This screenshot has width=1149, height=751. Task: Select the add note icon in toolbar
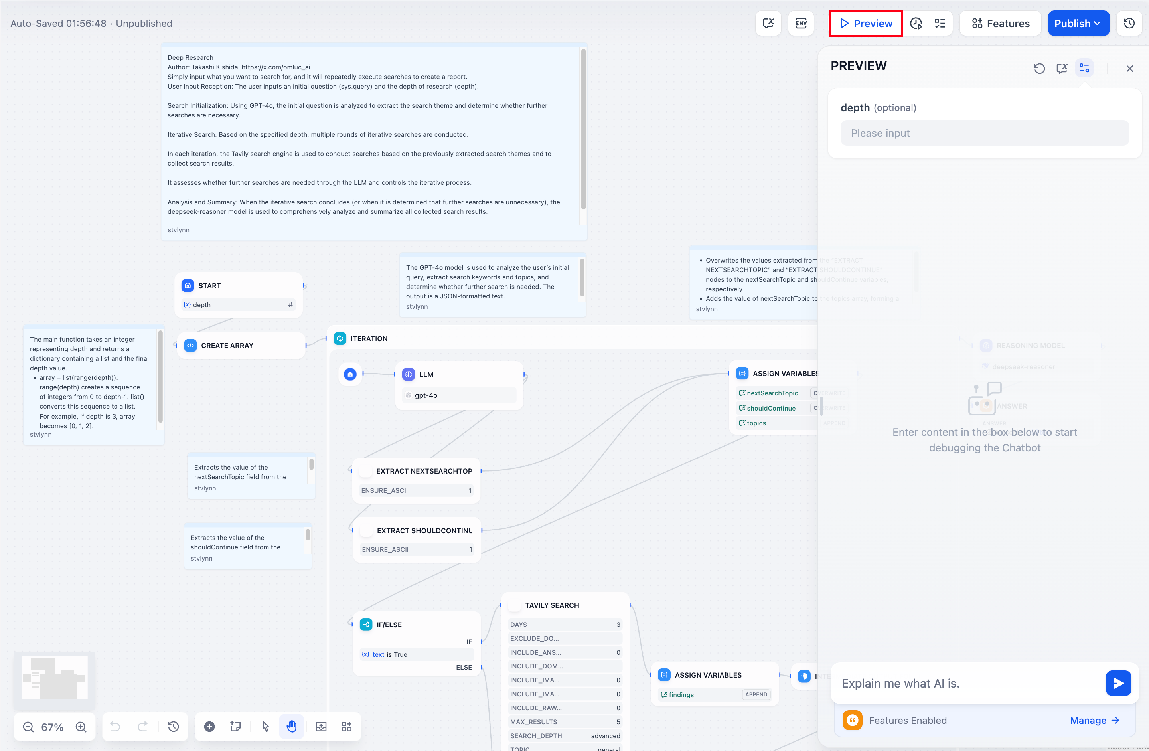click(235, 726)
